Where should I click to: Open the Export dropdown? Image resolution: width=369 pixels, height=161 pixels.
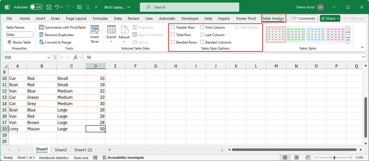coord(111,42)
